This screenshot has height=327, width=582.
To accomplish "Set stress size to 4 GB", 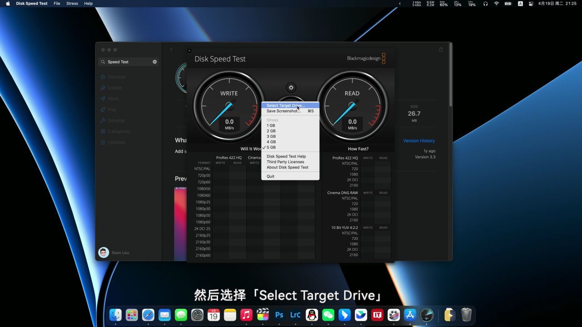I will pyautogui.click(x=290, y=142).
